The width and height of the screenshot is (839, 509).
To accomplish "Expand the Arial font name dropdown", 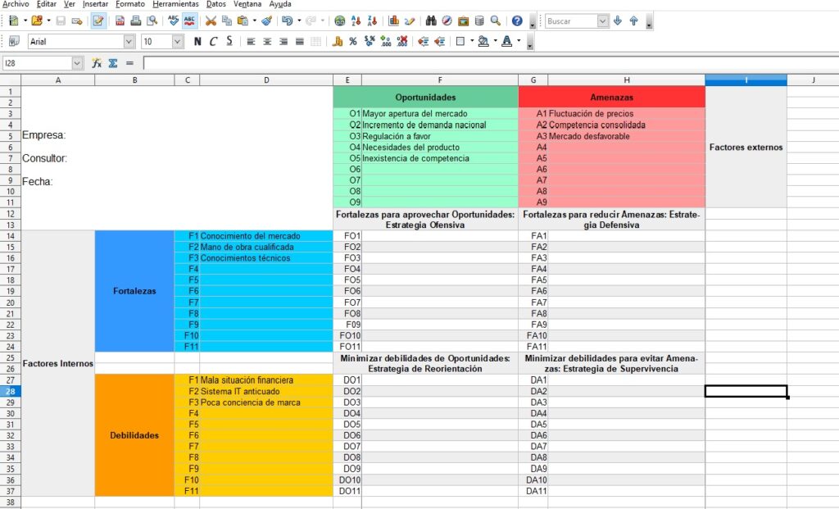I will pyautogui.click(x=129, y=41).
